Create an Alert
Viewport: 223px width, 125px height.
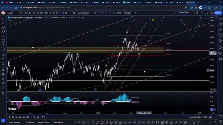tap(117, 13)
